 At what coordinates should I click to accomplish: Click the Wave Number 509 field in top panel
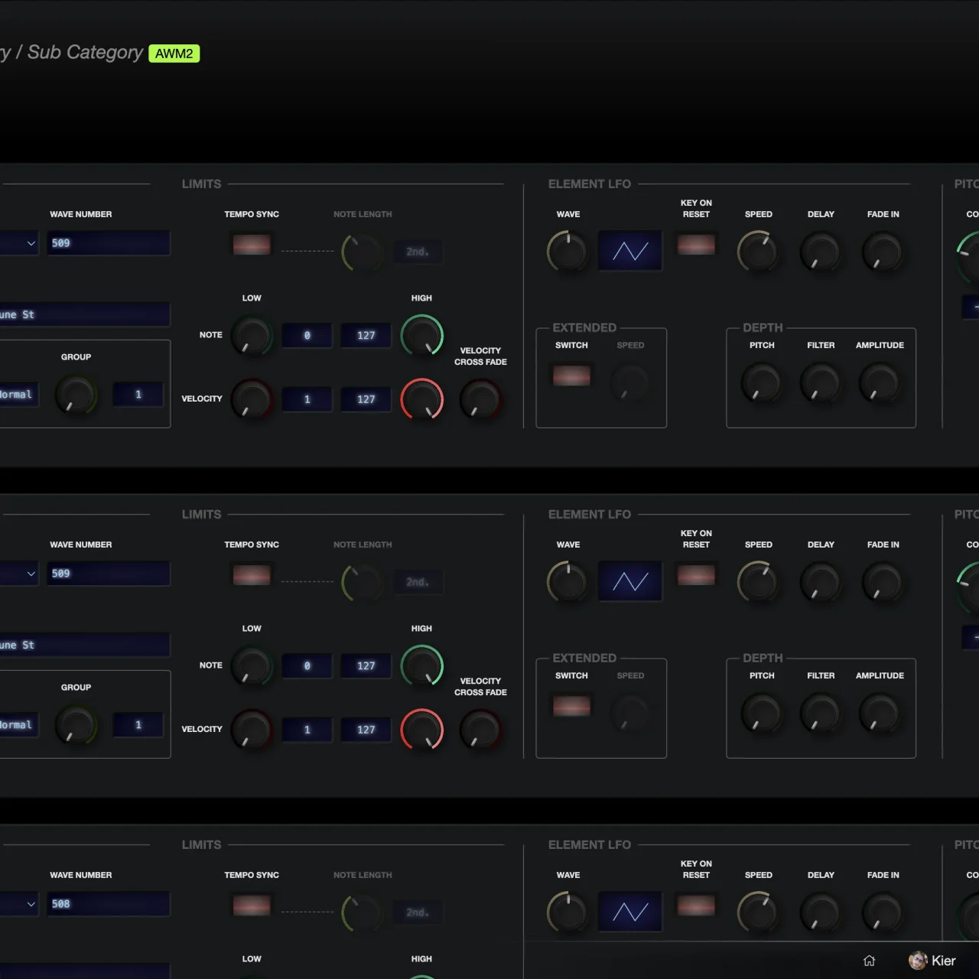[x=108, y=243]
